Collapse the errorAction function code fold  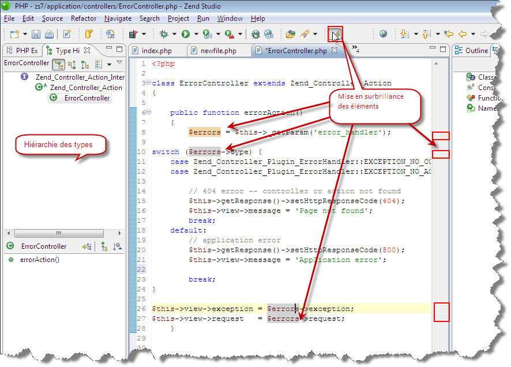pos(148,113)
